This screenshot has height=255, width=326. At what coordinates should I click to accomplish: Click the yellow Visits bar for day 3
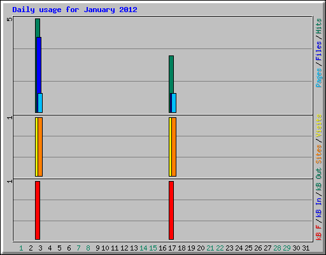click(x=36, y=147)
